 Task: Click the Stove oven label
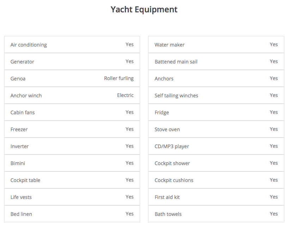167,129
